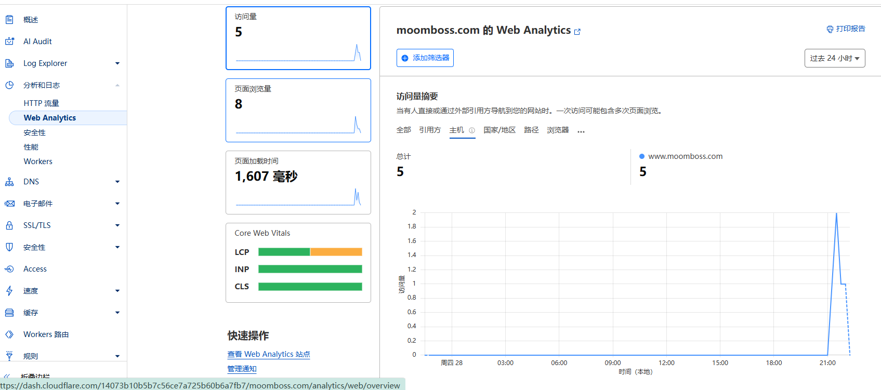The image size is (881, 390).
Task: Click the printer icon for 打印报告
Action: [x=830, y=29]
